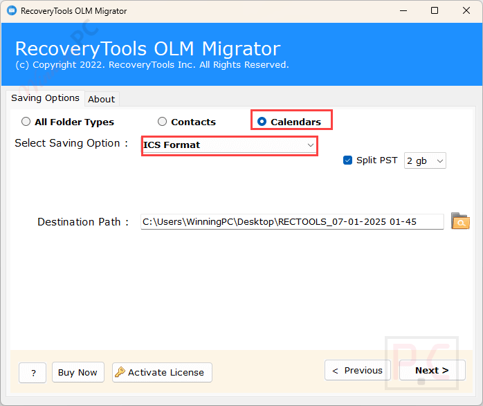483x406 pixels.
Task: Minimize the OLM Migrator window
Action: (403, 11)
